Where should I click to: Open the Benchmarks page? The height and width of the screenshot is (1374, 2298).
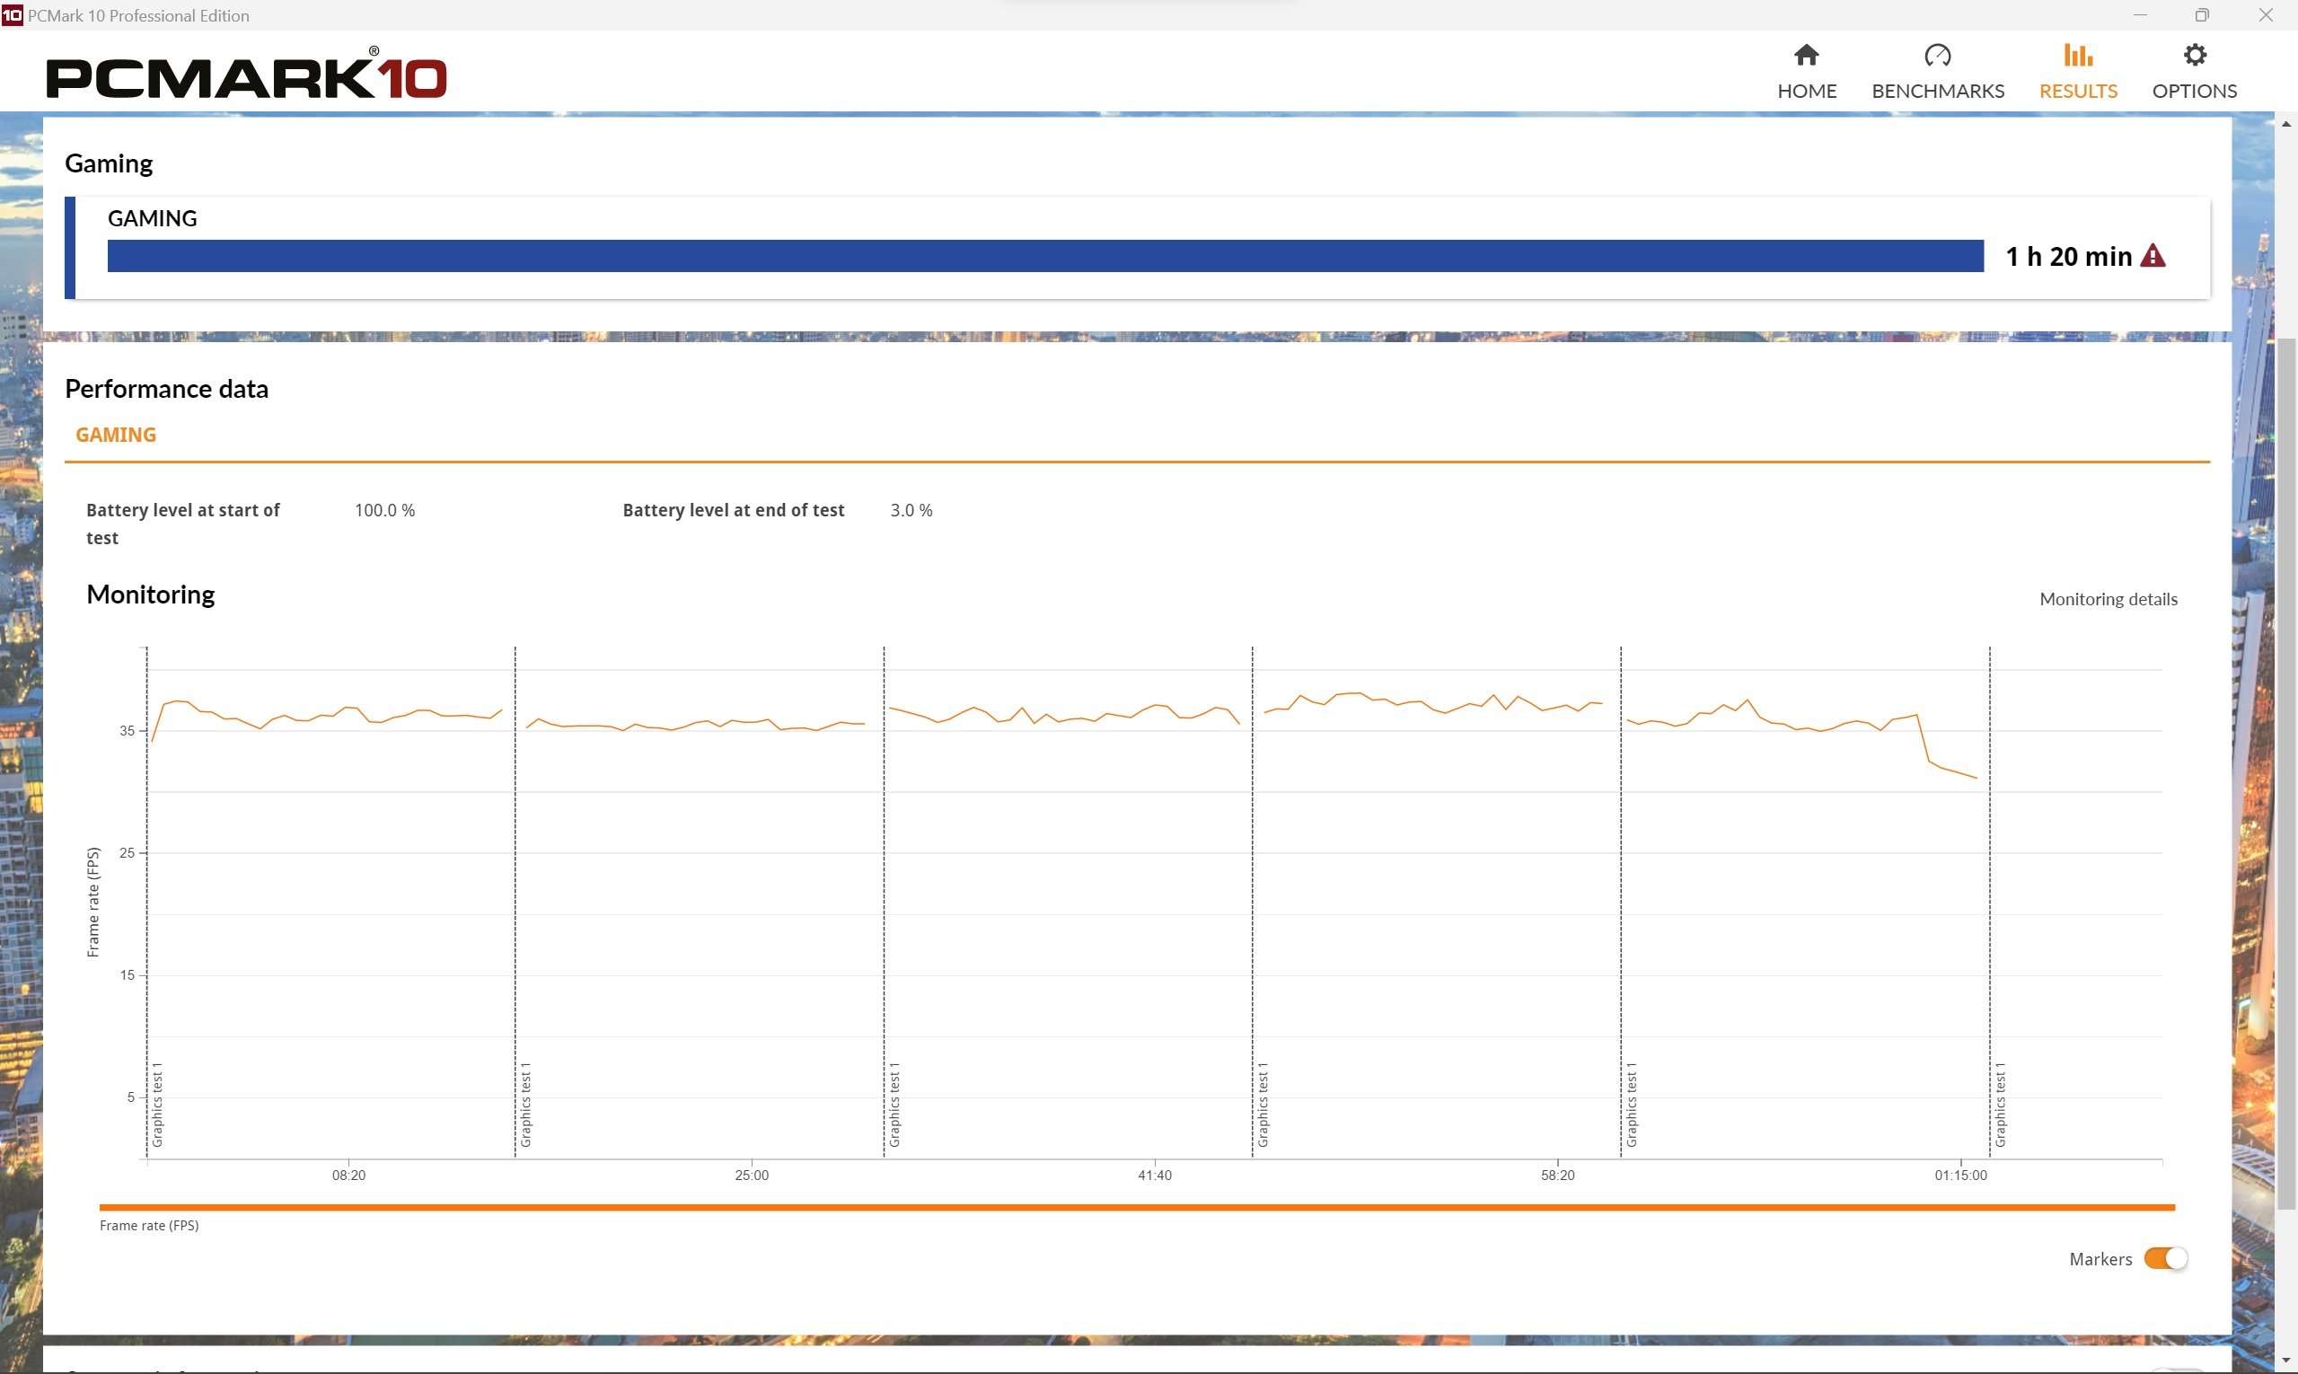click(x=1938, y=71)
